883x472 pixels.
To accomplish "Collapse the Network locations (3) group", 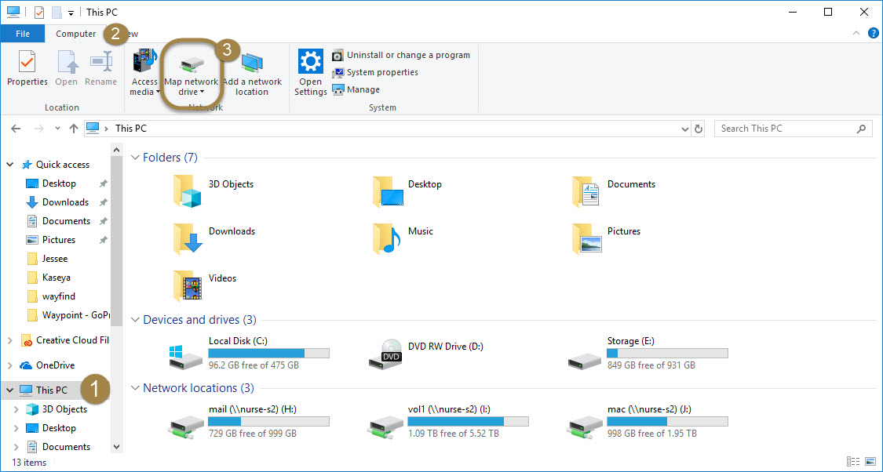I will pyautogui.click(x=134, y=388).
